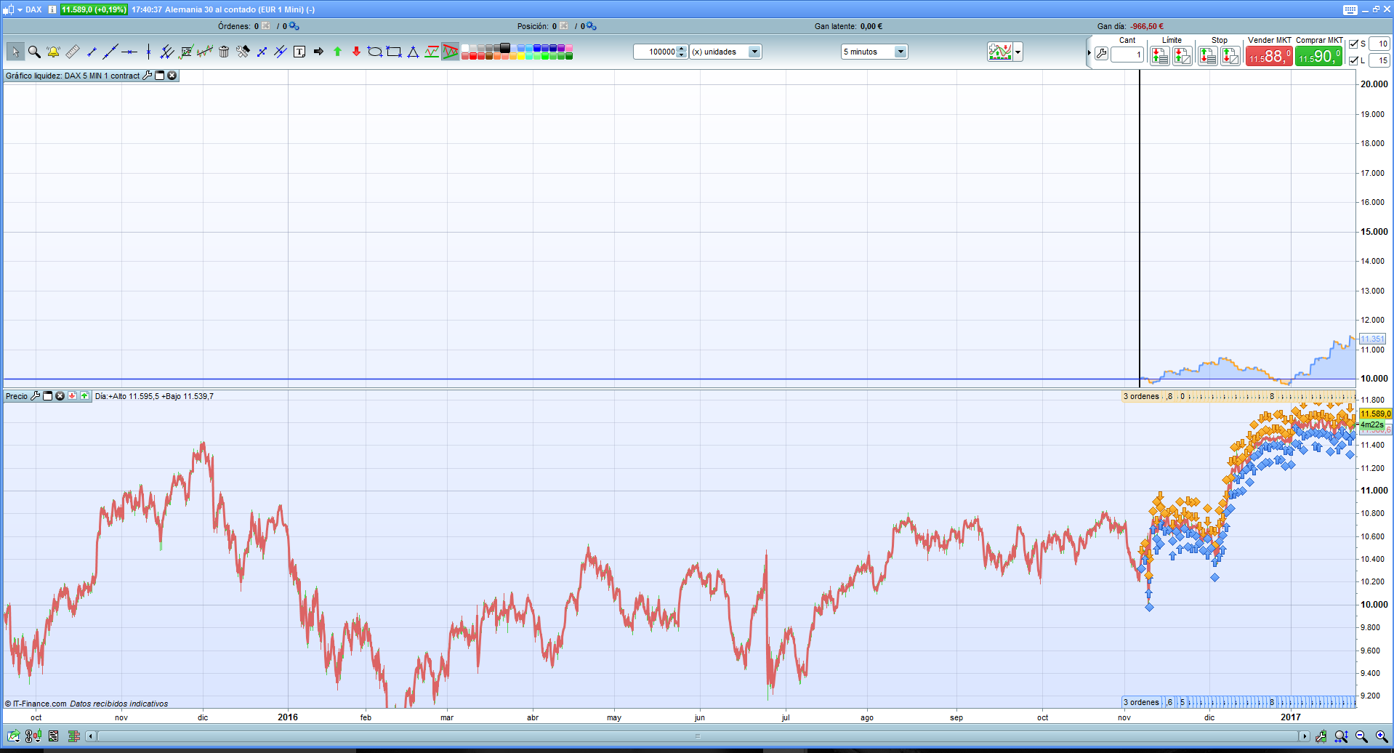
Task: Open Posición settings gear
Action: [591, 26]
